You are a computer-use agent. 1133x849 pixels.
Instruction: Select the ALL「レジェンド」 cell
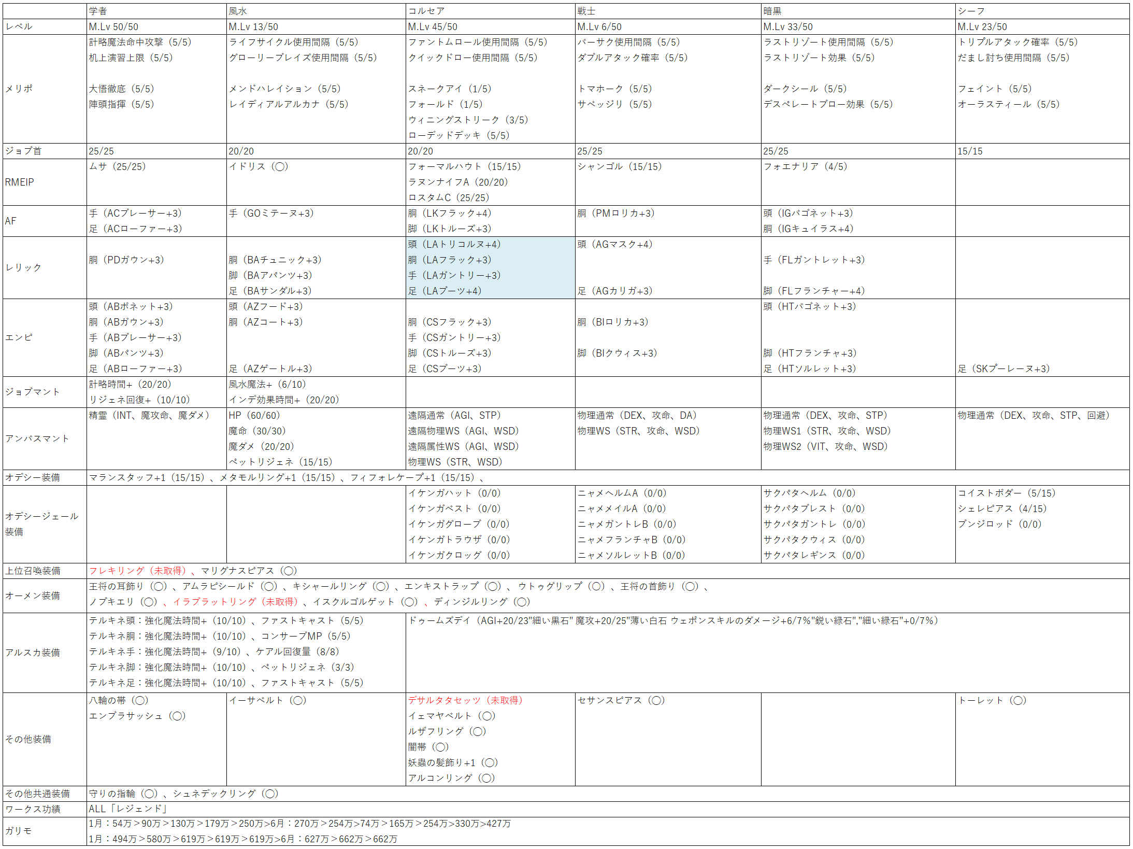click(x=127, y=809)
